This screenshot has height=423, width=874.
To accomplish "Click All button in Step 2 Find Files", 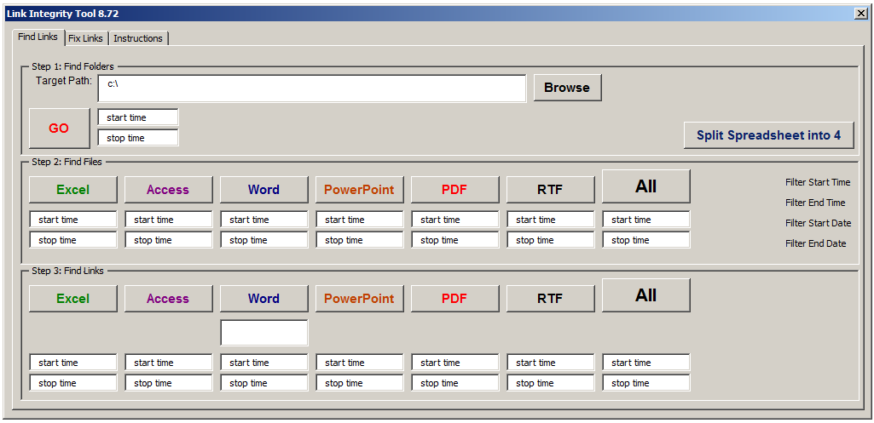I will pos(645,186).
